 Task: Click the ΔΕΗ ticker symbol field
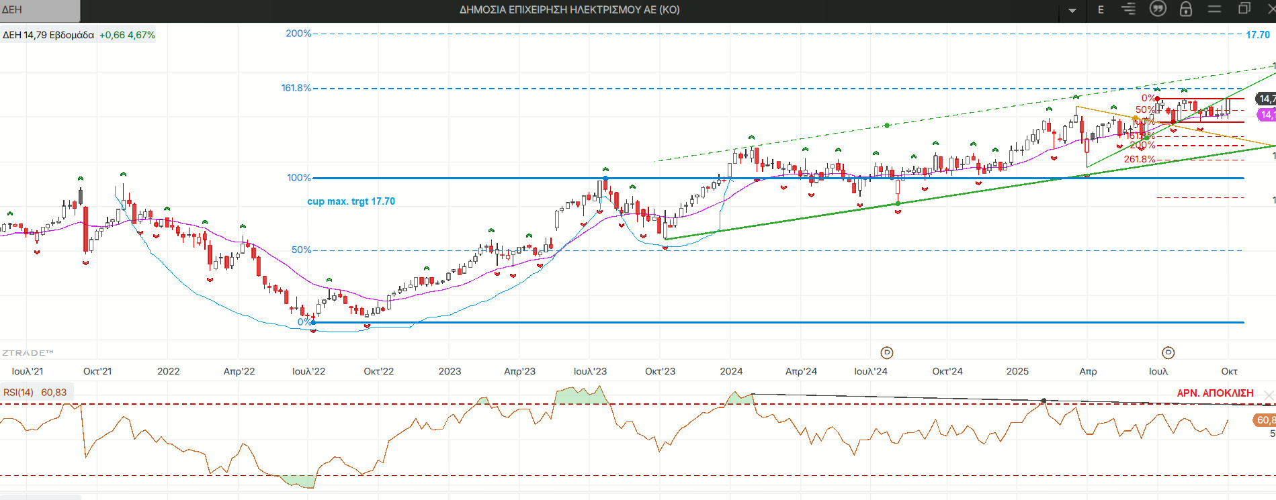pos(39,10)
